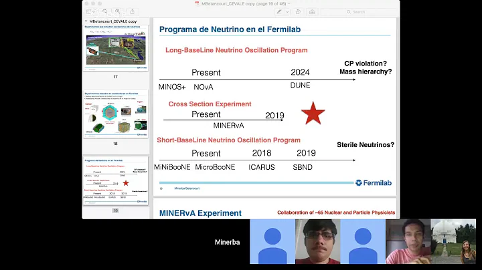482x270 pixels.
Task: Click CP violation? text
Action: [x=366, y=63]
